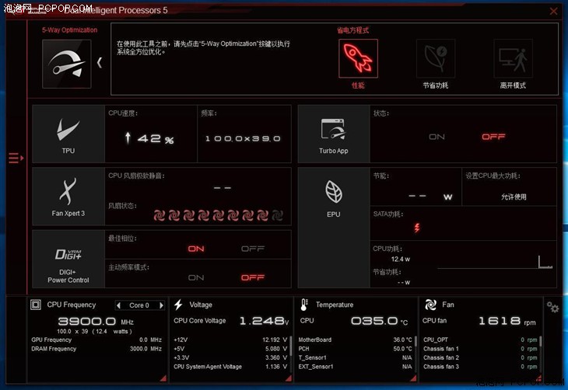Set 主动频率模式 to ON
The image size is (568, 390).
(x=196, y=277)
